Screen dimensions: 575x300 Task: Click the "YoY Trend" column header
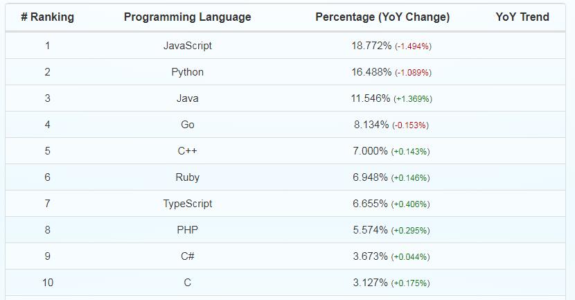pyautogui.click(x=522, y=17)
